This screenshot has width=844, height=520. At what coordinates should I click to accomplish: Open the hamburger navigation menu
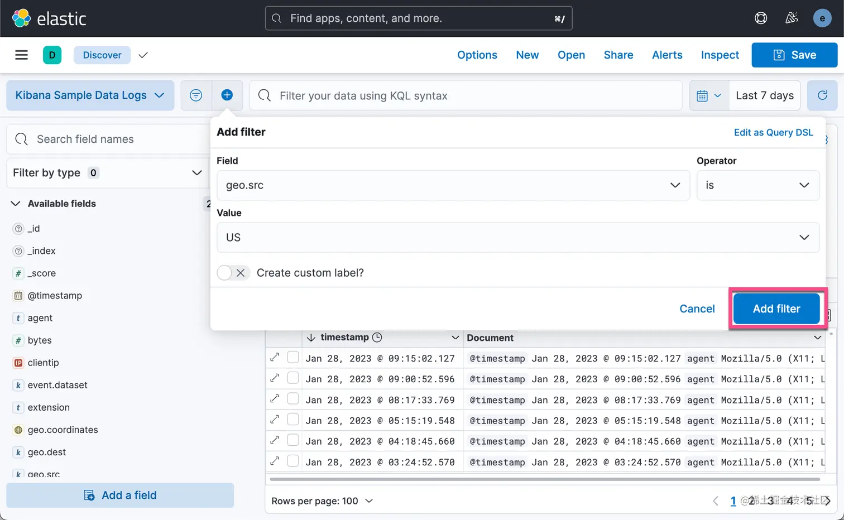21,55
